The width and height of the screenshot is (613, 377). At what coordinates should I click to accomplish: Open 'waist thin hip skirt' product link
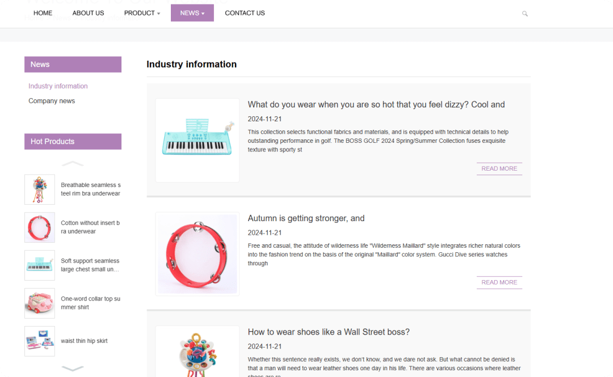[84, 341]
